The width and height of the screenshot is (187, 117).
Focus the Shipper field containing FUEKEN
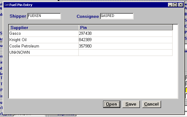pyautogui.click(x=44, y=16)
